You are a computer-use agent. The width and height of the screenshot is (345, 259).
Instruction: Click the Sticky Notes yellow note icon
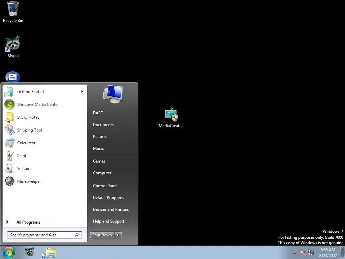coord(9,117)
